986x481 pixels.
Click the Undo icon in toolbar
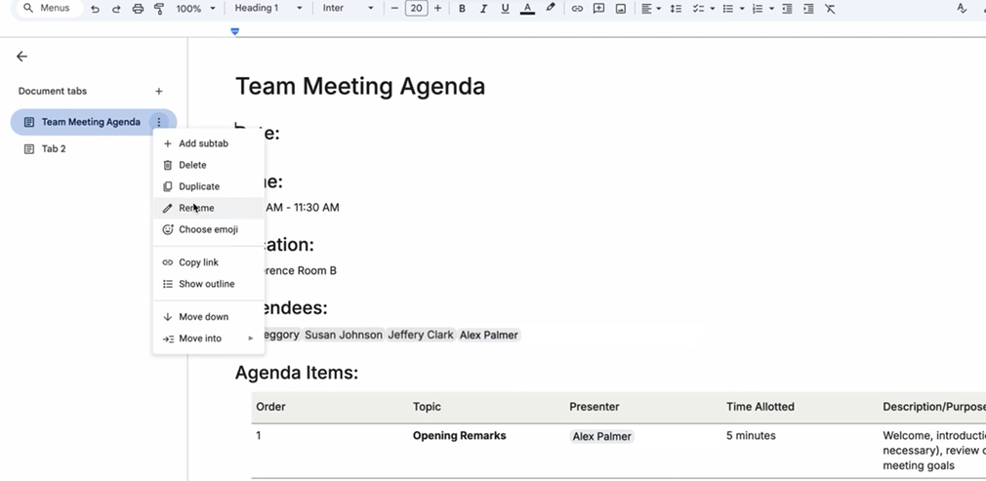point(95,9)
